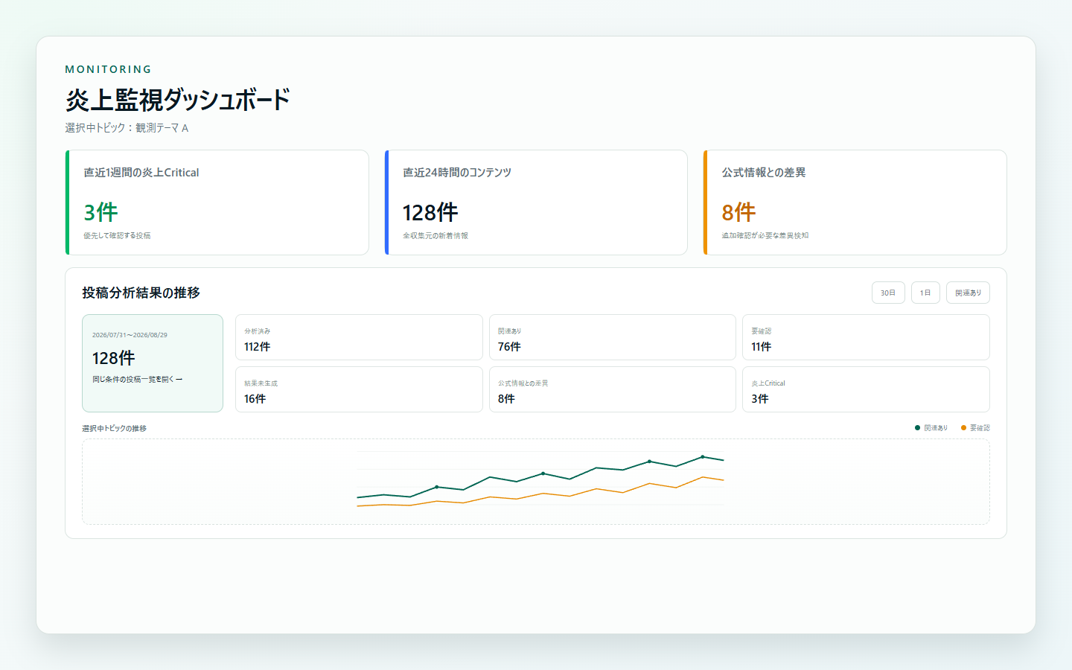Click the 要確認 11件 tile
Viewport: 1072px width, 670px height.
(x=866, y=337)
